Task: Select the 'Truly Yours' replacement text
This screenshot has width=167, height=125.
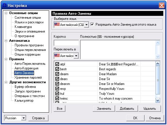Action: [107, 94]
